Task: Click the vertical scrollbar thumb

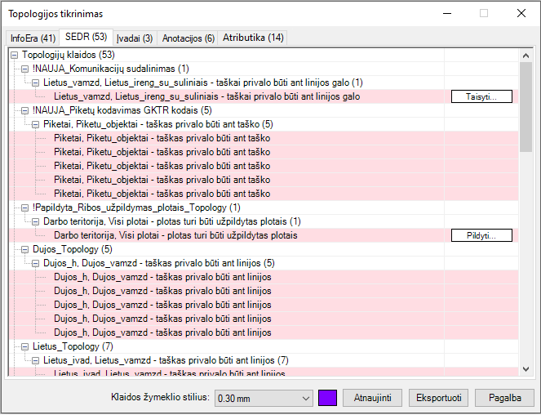Action: pos(525,107)
